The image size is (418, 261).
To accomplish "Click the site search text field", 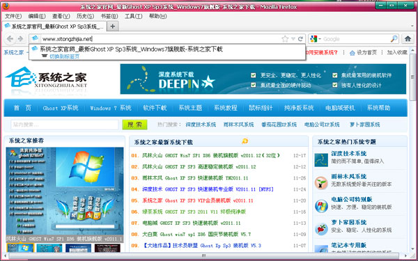I will pos(65,125).
